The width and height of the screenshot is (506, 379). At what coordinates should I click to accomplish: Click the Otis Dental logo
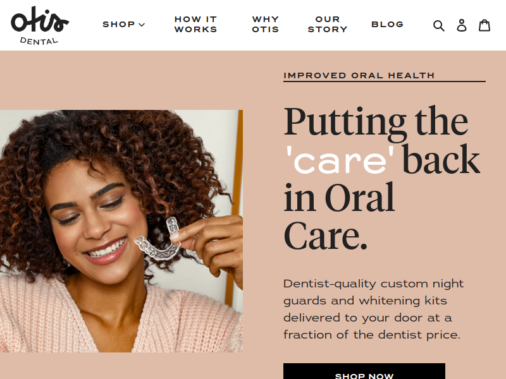tap(40, 25)
